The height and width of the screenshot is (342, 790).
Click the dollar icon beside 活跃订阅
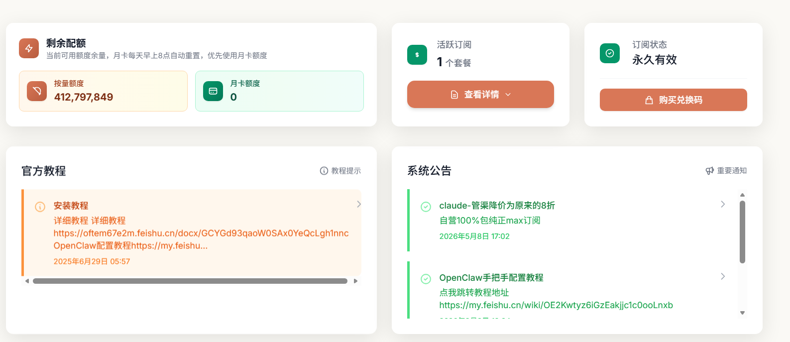(417, 55)
